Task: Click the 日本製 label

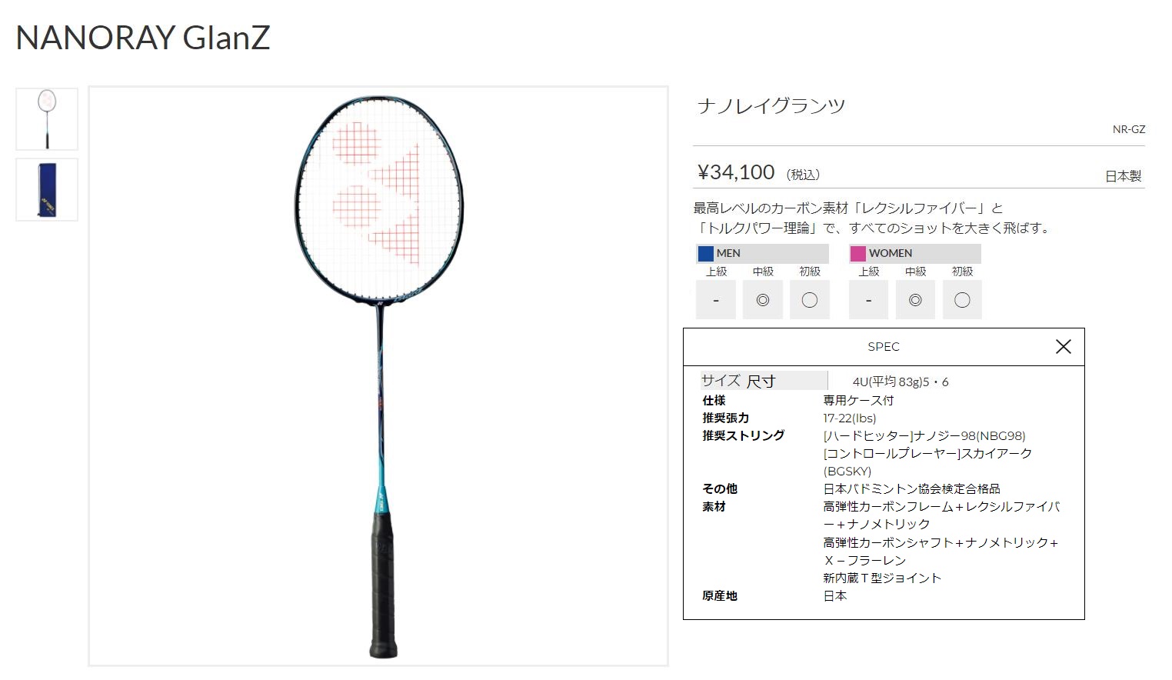Action: (x=1123, y=176)
